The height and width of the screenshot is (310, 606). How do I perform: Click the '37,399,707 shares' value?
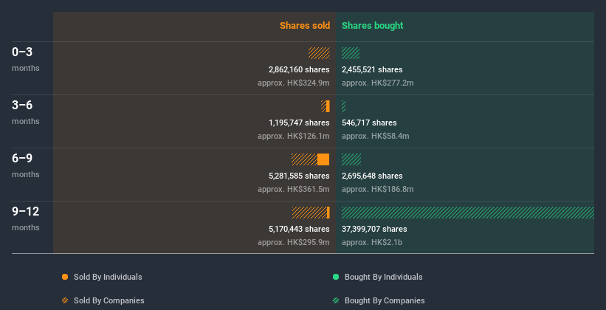(374, 229)
